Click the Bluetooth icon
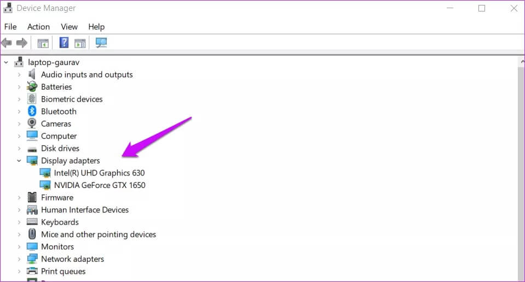The width and height of the screenshot is (525, 282). coord(32,111)
